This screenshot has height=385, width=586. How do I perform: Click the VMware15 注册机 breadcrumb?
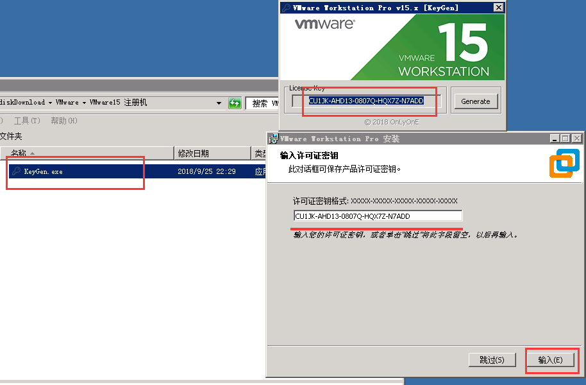pos(119,102)
